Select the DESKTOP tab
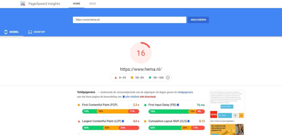 (x=37, y=32)
